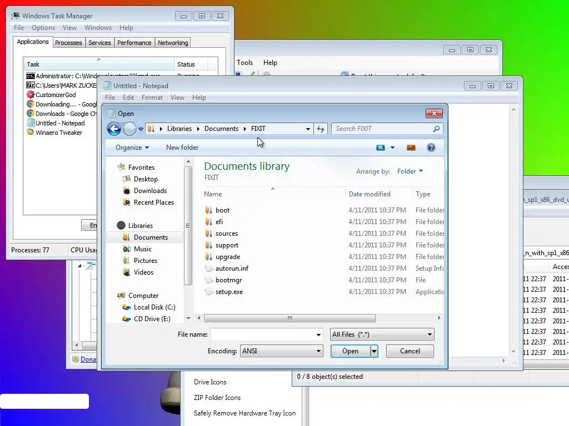Screen dimensions: 569x426
Task: Open recent locations dropdown beside navigation arrows
Action: click(x=141, y=129)
